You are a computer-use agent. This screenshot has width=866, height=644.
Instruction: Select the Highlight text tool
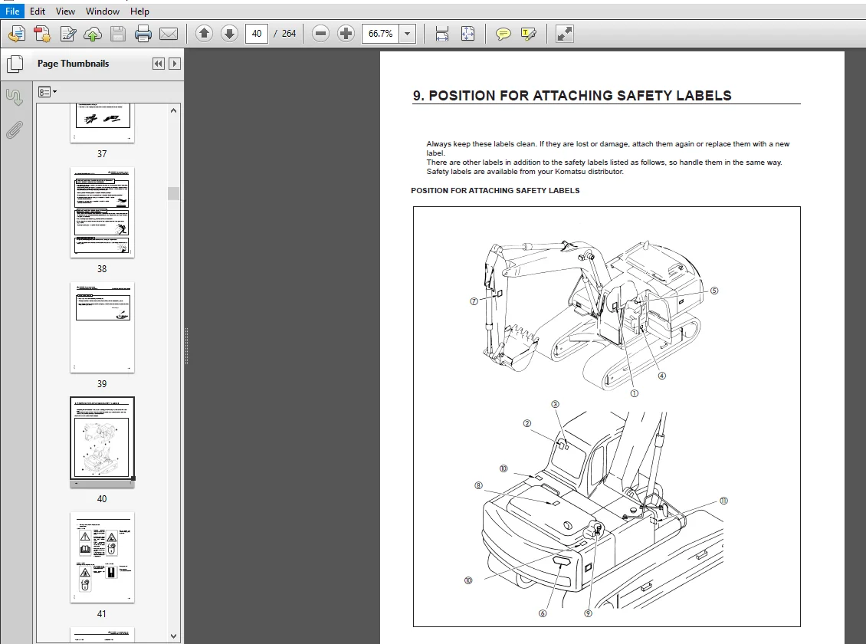tap(529, 34)
